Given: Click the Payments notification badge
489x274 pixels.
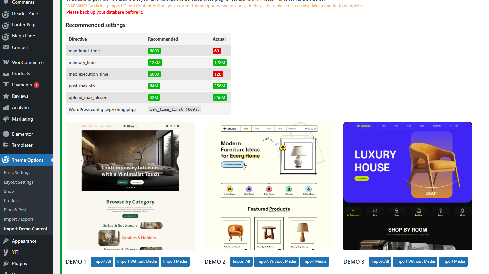Looking at the screenshot, I should pos(36,85).
